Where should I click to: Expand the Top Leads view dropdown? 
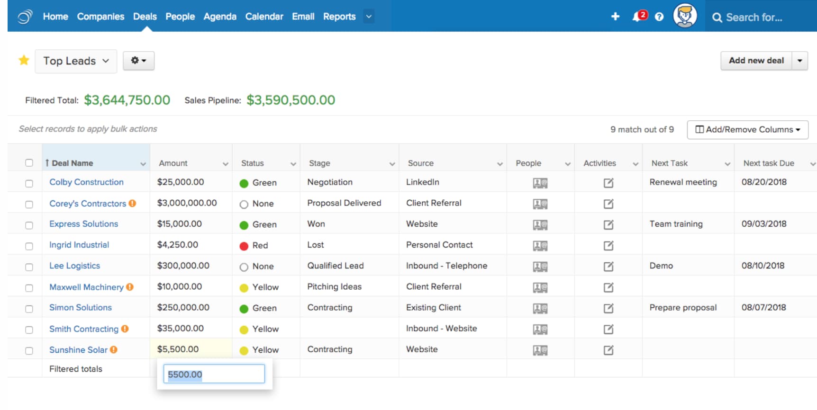coord(76,61)
